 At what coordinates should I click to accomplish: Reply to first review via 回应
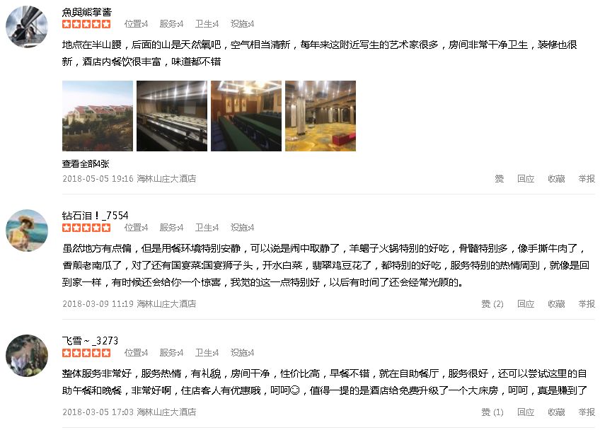tap(526, 179)
